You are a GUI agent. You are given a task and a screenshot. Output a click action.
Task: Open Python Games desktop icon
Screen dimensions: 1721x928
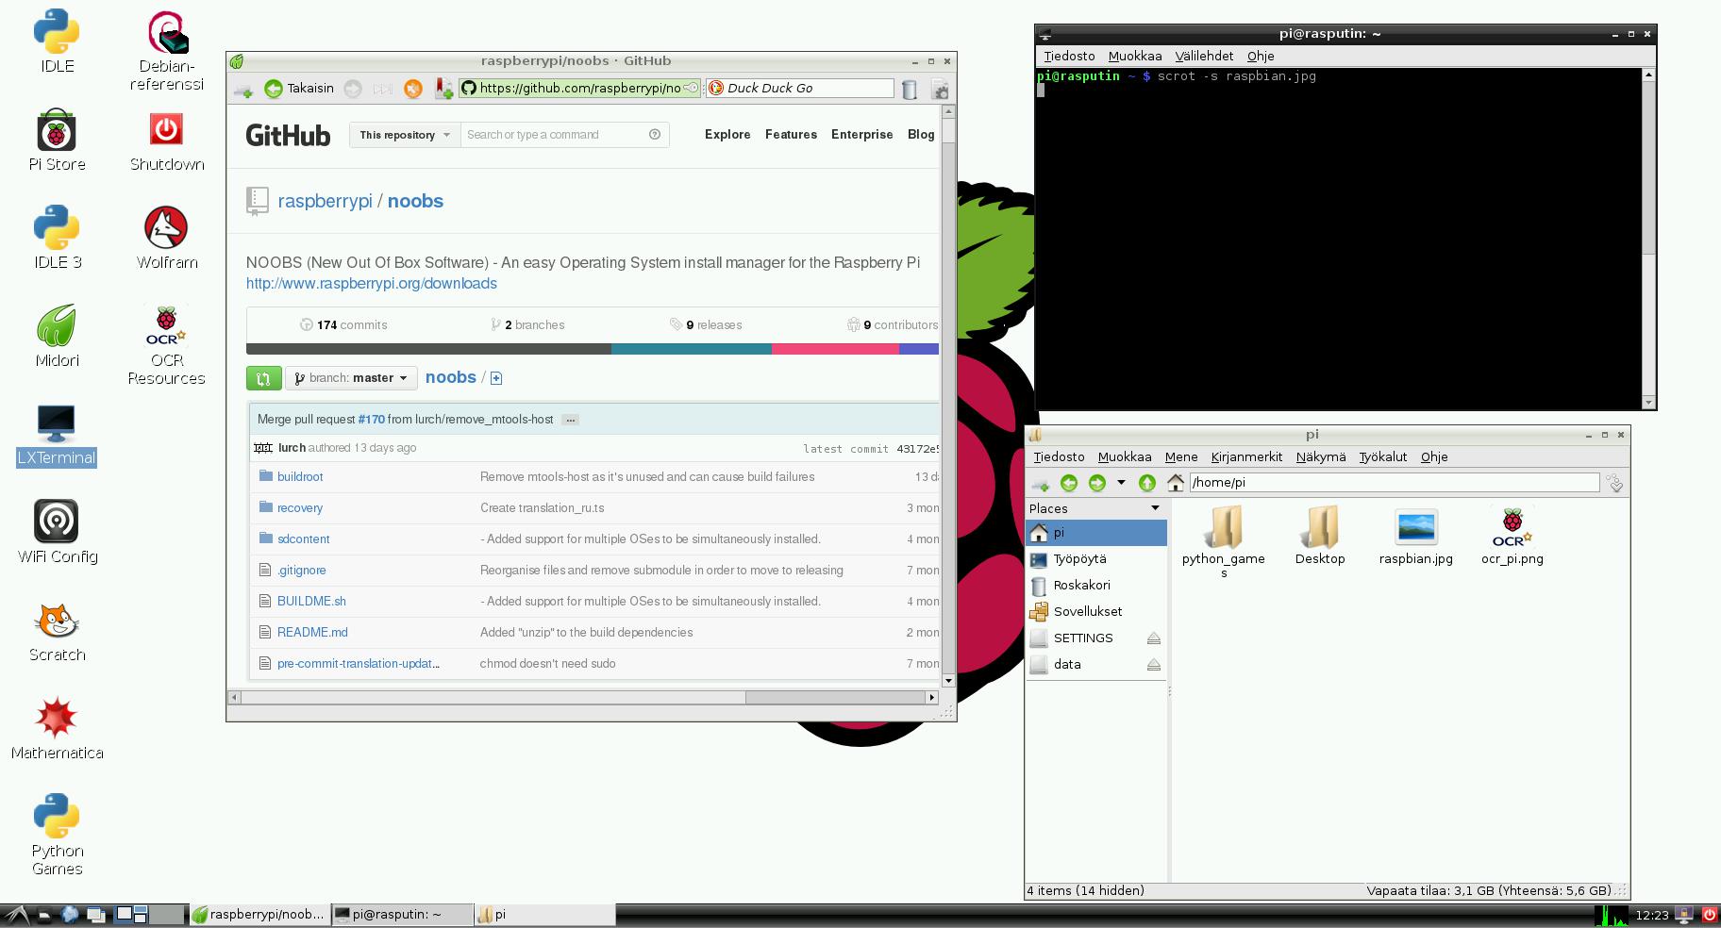(57, 835)
